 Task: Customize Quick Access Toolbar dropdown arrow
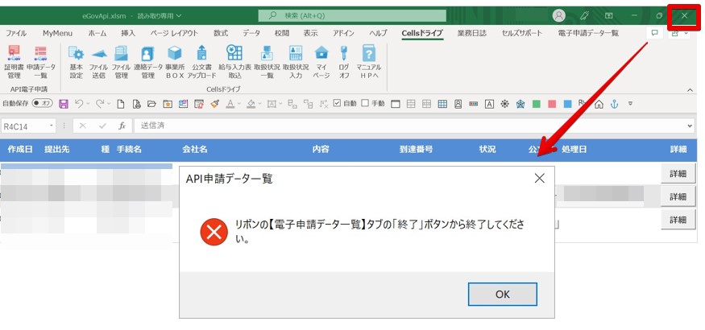coord(630,104)
